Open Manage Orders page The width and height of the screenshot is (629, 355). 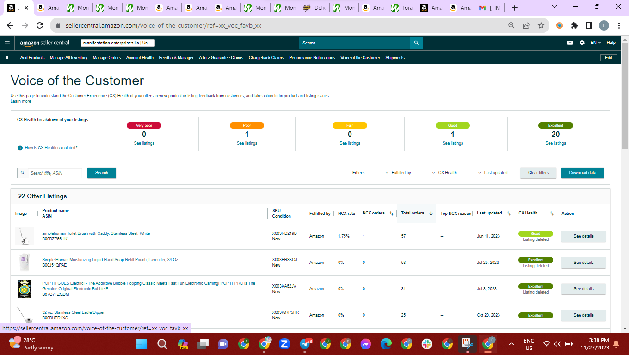[107, 58]
